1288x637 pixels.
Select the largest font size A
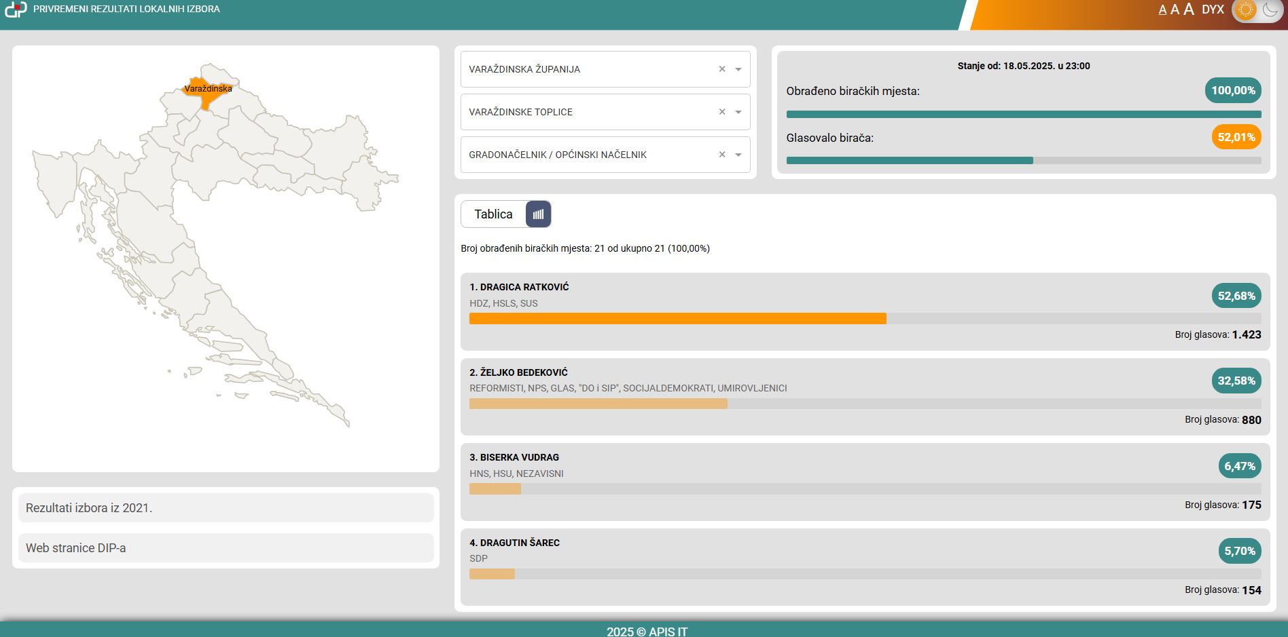click(x=1189, y=9)
